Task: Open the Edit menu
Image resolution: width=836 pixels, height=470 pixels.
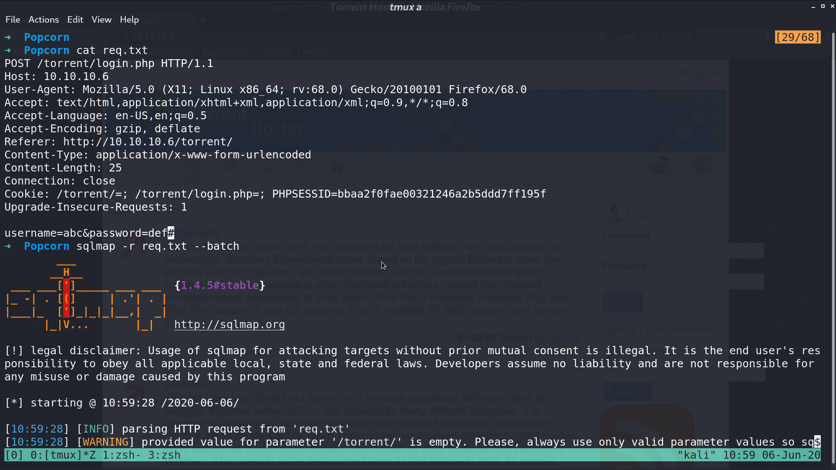Action: (x=75, y=20)
